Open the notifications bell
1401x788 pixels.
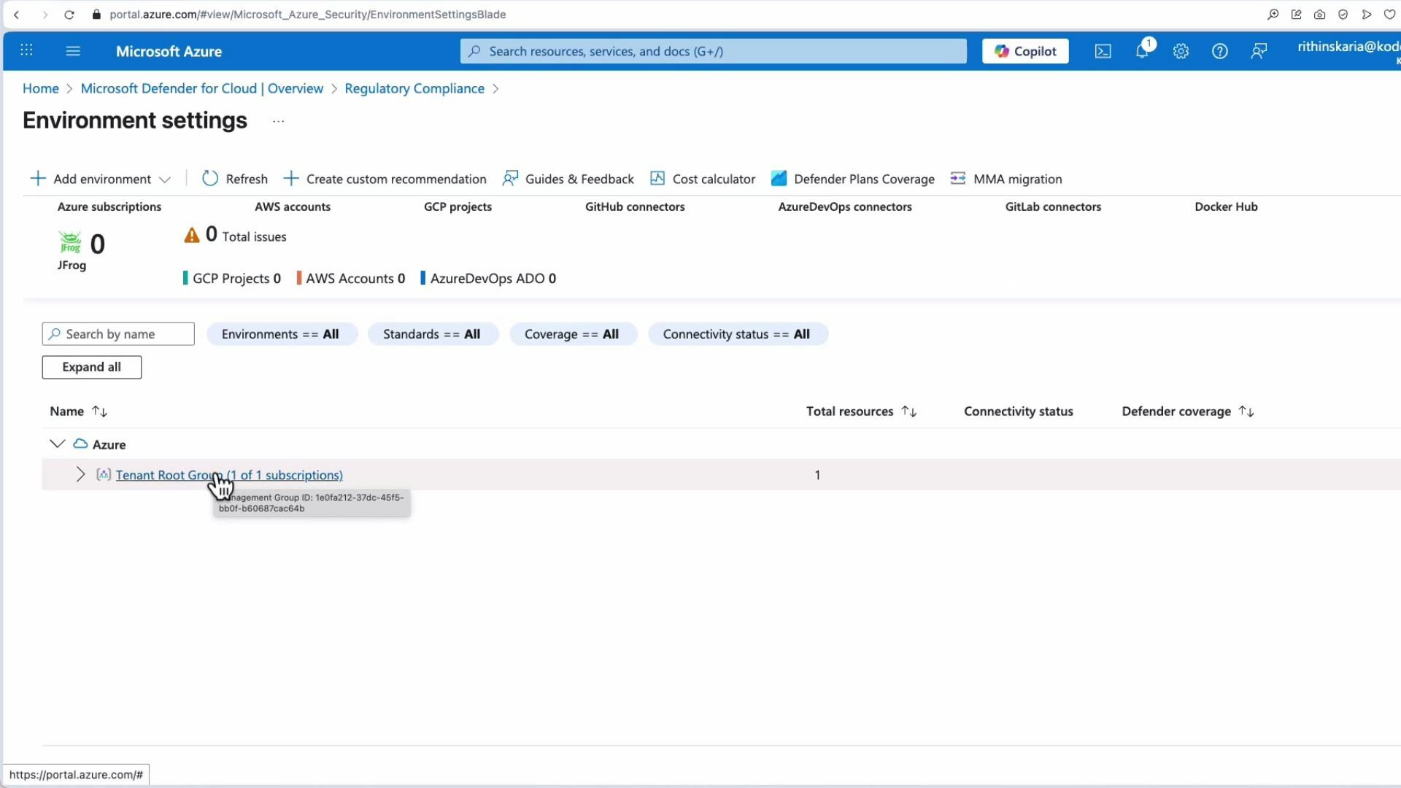coord(1142,51)
